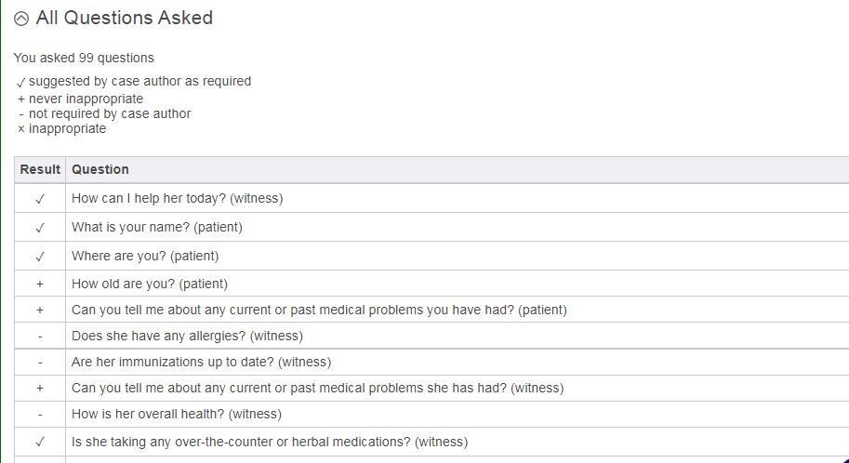Click minus icon beside immunizations question
Image resolution: width=849 pixels, height=463 pixels.
tap(40, 363)
